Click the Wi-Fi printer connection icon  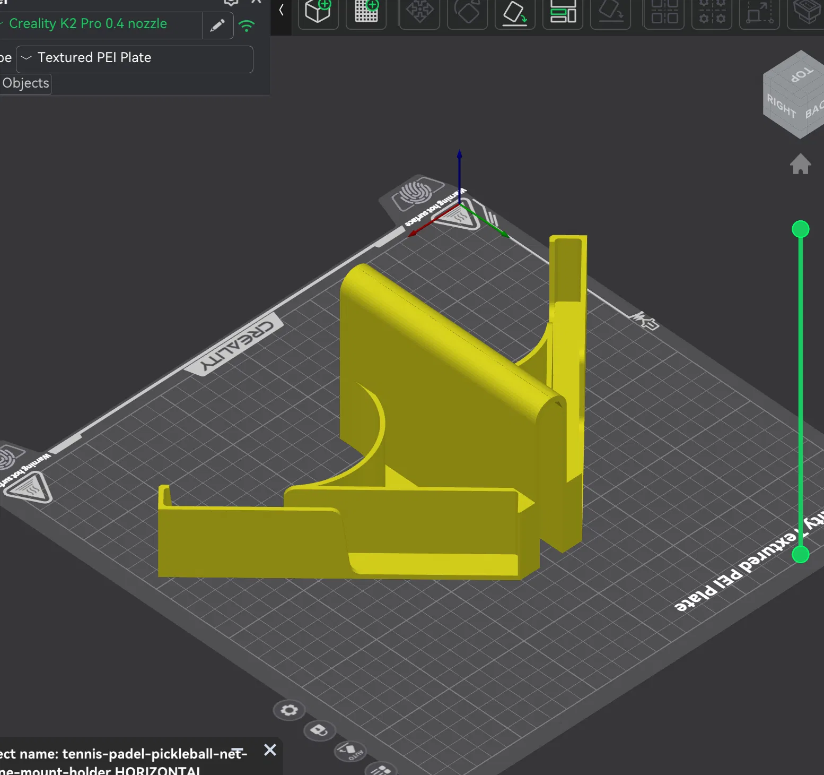point(247,25)
